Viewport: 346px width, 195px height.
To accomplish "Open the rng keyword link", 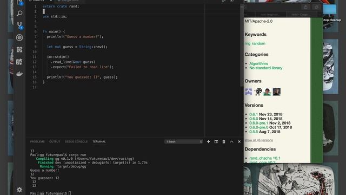I will 248,43.
